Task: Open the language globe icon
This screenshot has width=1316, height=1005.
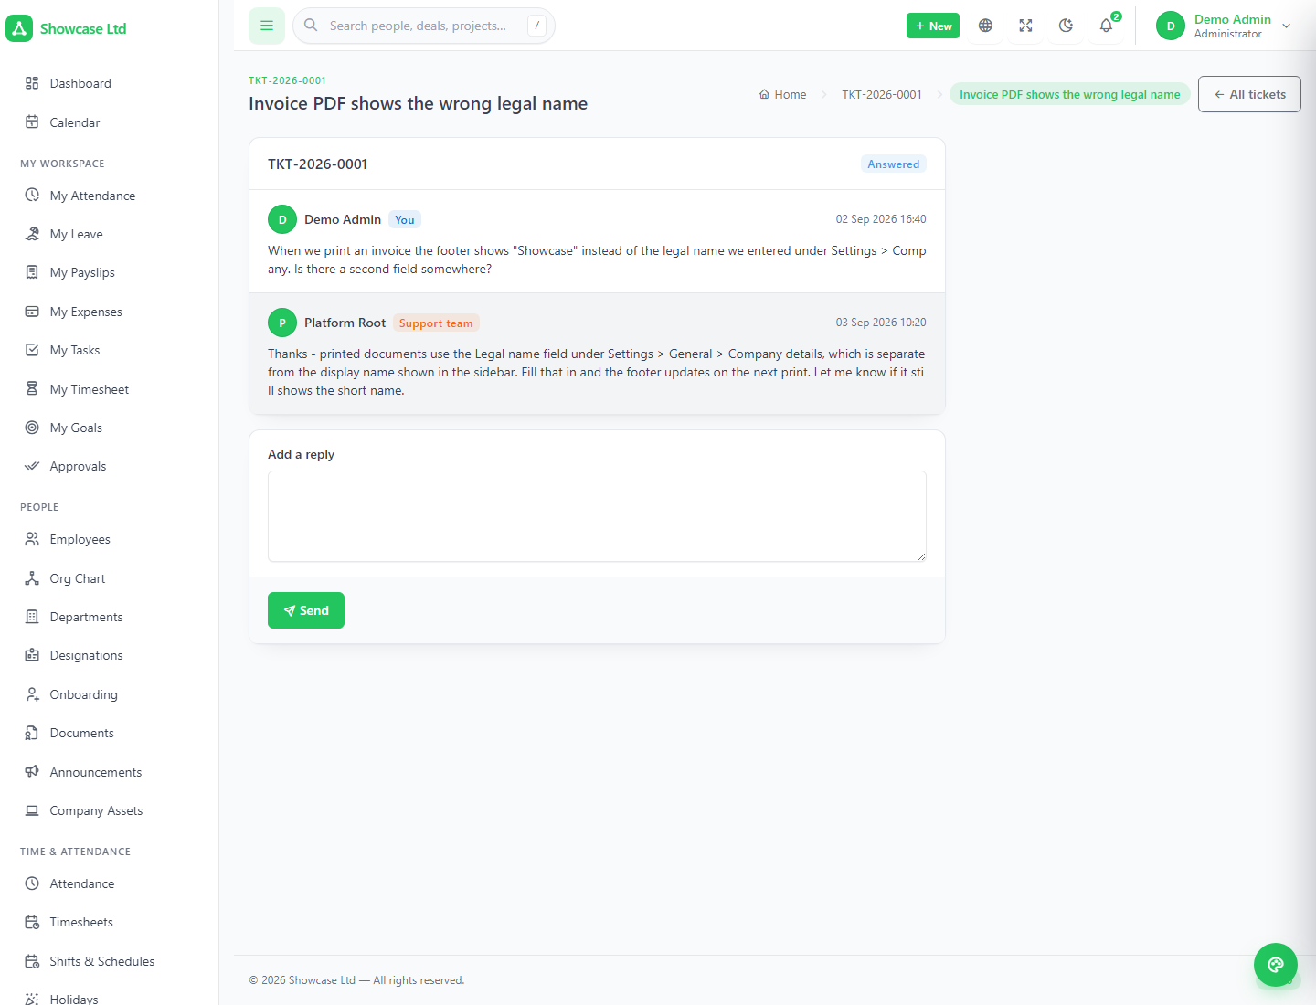Action: tap(985, 26)
